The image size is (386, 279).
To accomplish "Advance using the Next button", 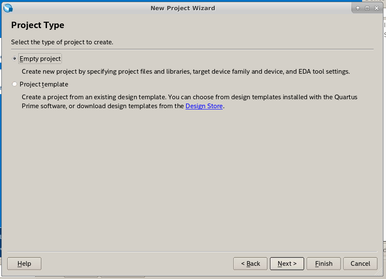I will [287, 264].
